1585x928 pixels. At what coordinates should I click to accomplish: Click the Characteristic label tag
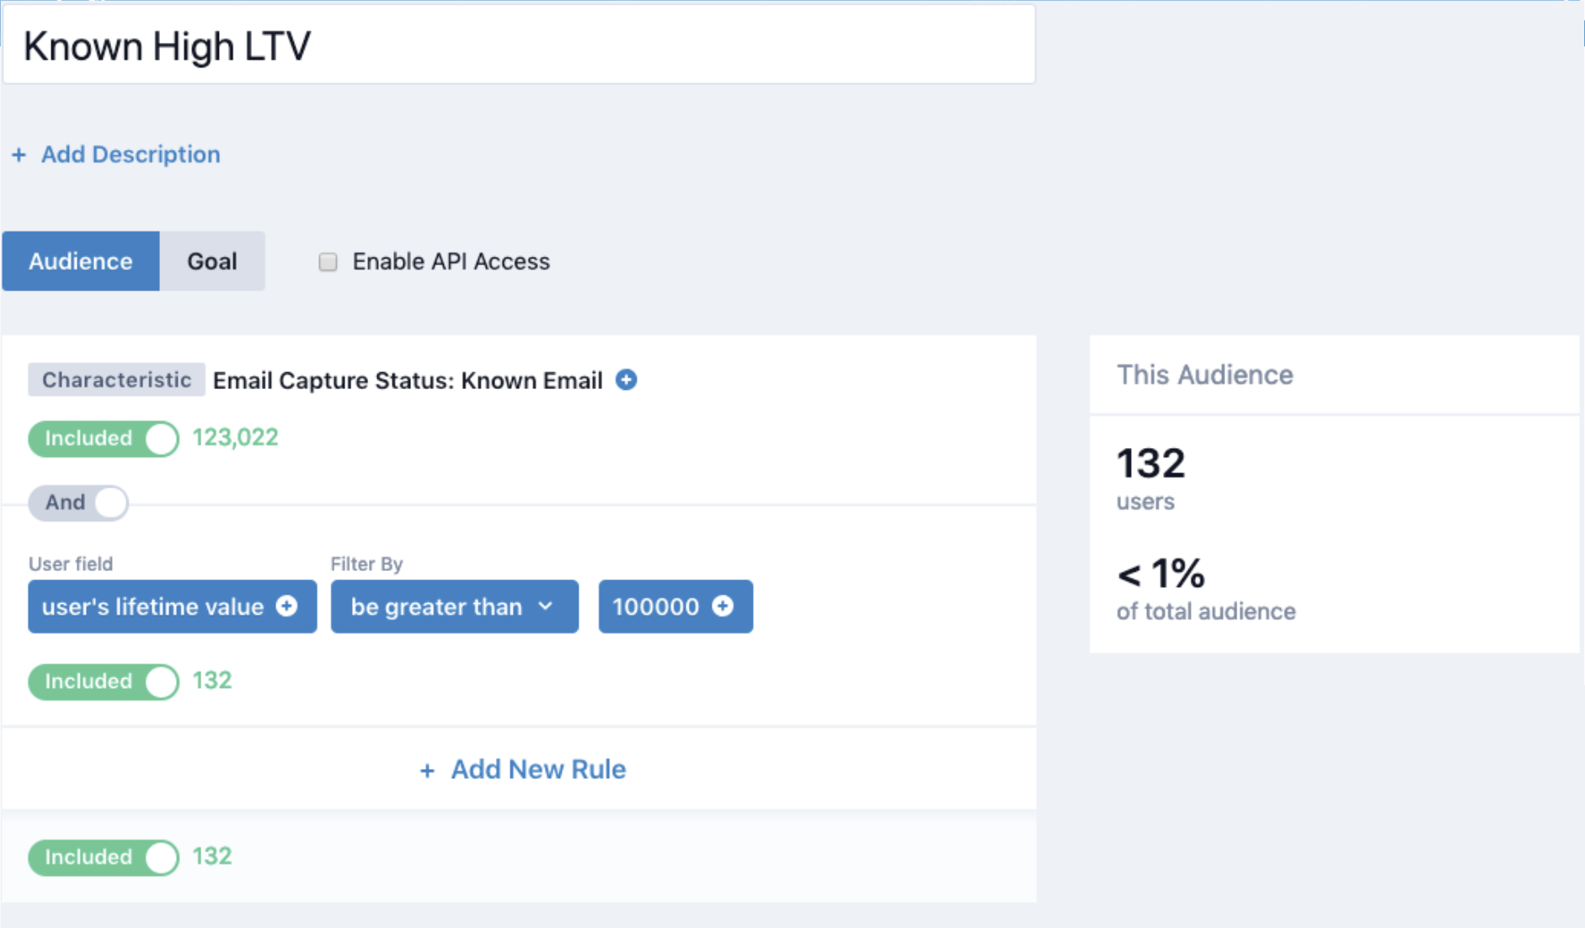click(116, 380)
